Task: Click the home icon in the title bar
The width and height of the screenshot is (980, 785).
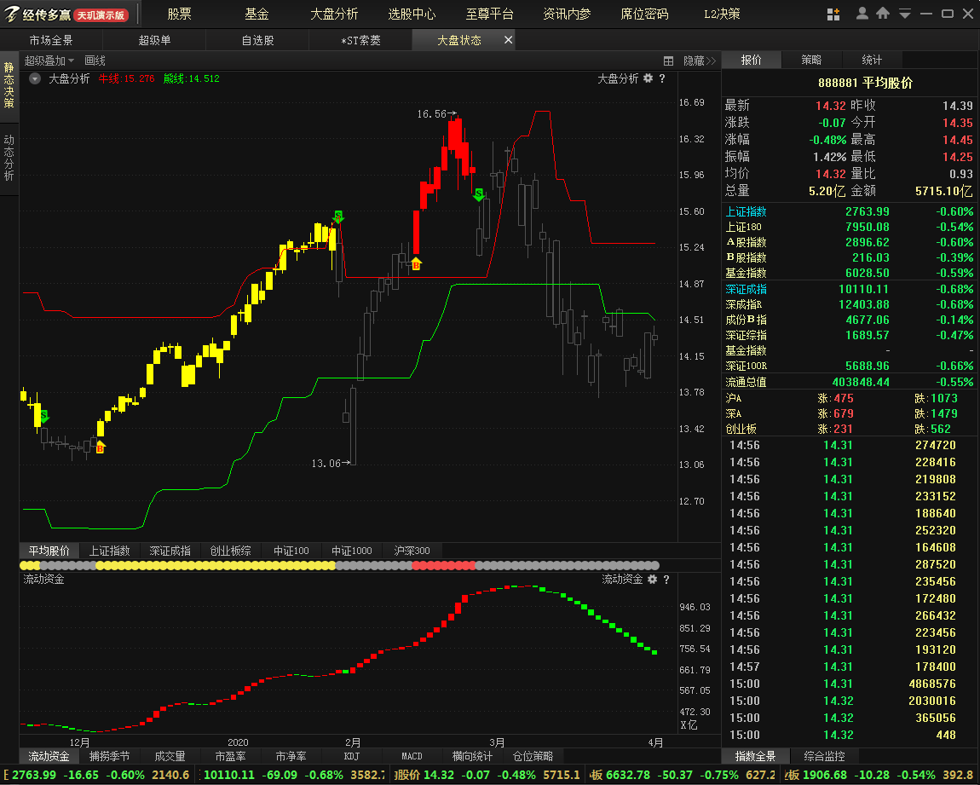Action: tap(882, 14)
